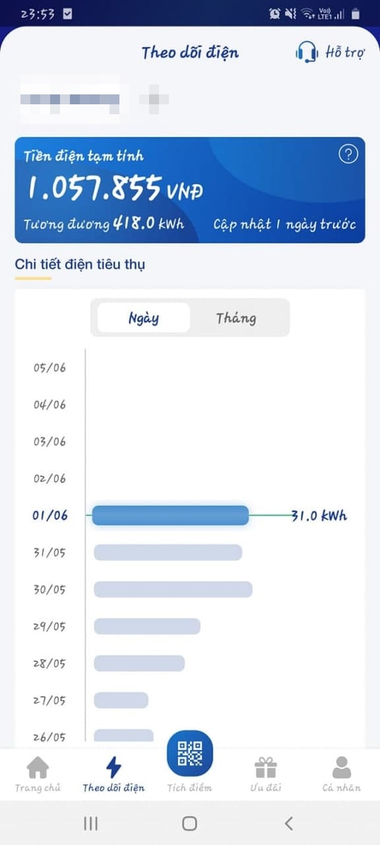The height and width of the screenshot is (845, 380).
Task: Select the 29/05 usage bar
Action: tap(146, 626)
